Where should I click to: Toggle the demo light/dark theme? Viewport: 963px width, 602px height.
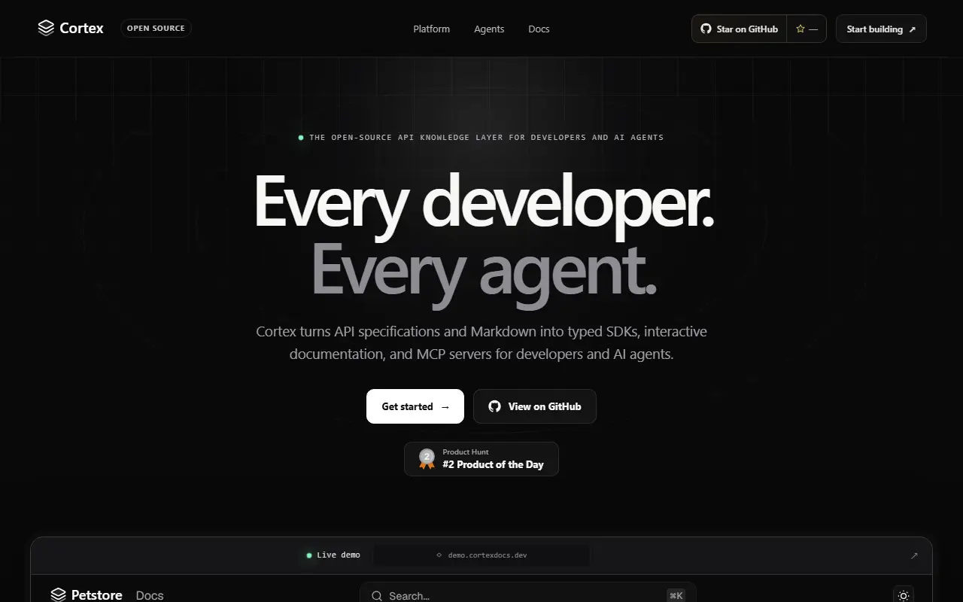pyautogui.click(x=904, y=595)
